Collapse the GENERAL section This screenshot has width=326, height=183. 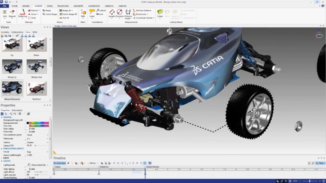coord(2,117)
